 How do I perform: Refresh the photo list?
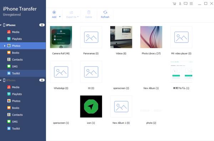(105, 15)
